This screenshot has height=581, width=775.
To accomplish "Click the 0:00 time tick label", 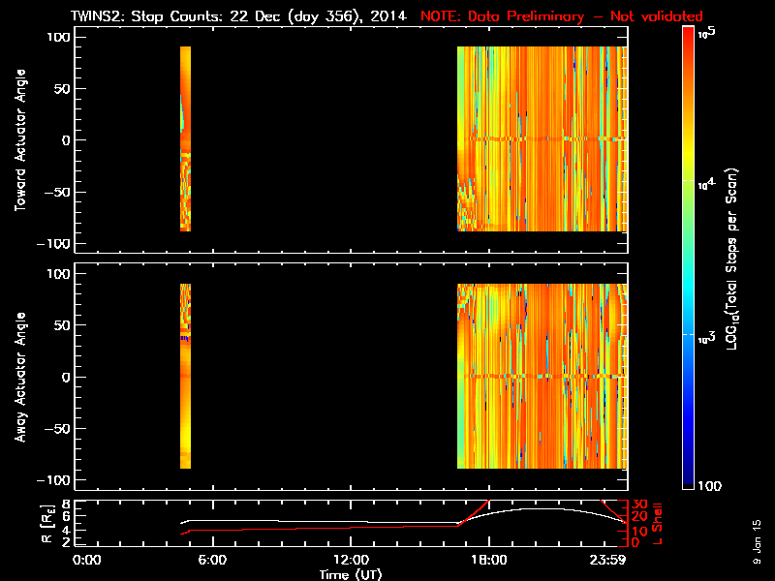I will click(87, 561).
